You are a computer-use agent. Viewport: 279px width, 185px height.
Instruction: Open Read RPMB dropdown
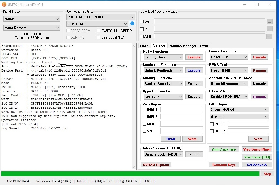click(x=229, y=70)
